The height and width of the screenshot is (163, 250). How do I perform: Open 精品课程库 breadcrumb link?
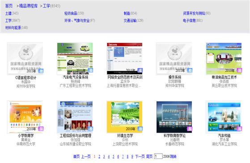point(28,6)
